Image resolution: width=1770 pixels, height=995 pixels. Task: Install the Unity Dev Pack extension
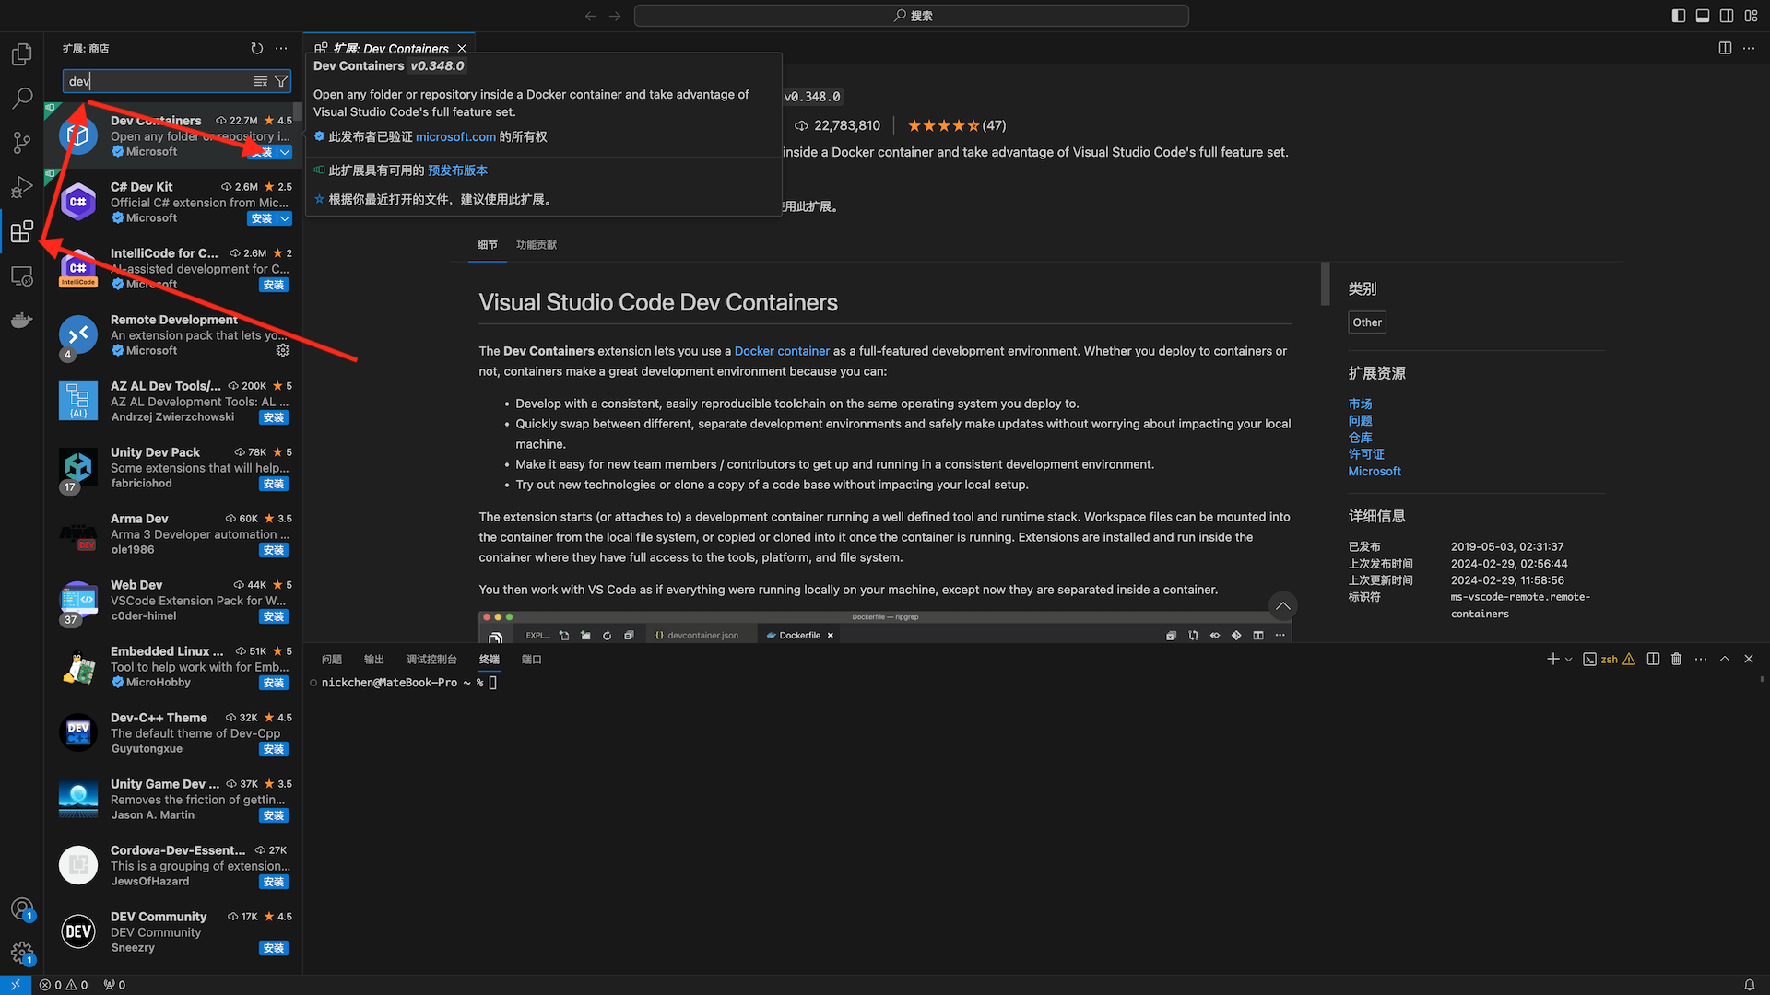273,484
